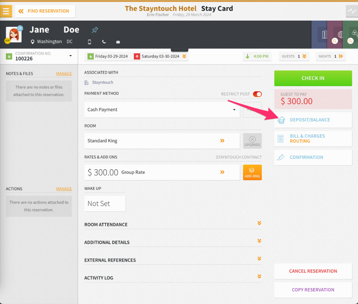Click the green arrival arrow by Friday date

pyautogui.click(x=90, y=56)
